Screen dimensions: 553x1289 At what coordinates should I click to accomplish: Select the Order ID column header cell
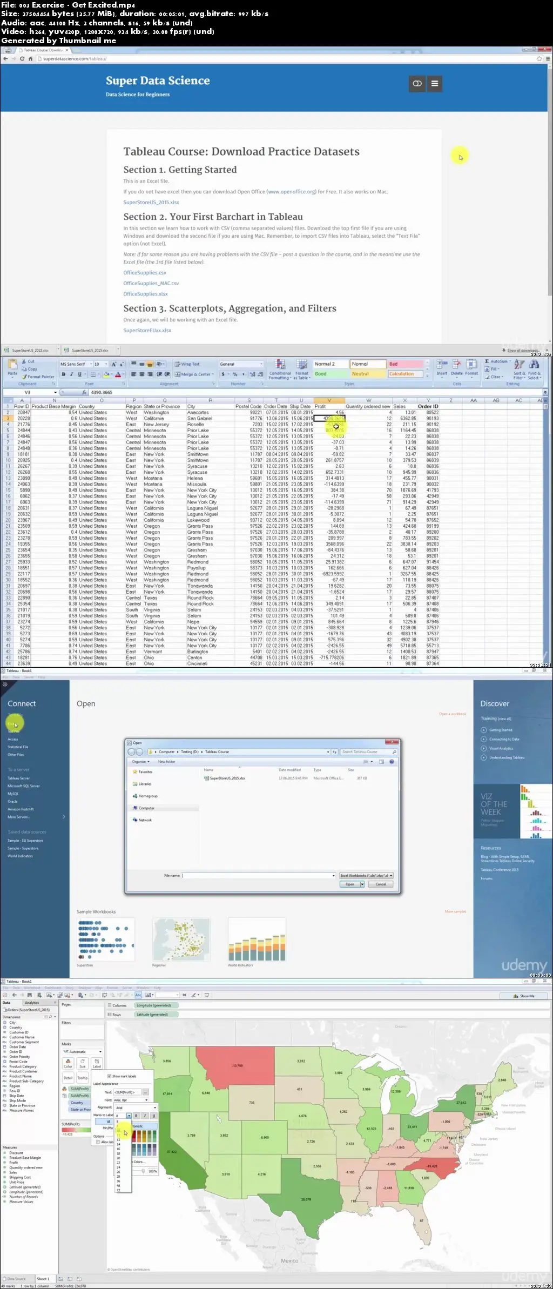[x=428, y=406]
